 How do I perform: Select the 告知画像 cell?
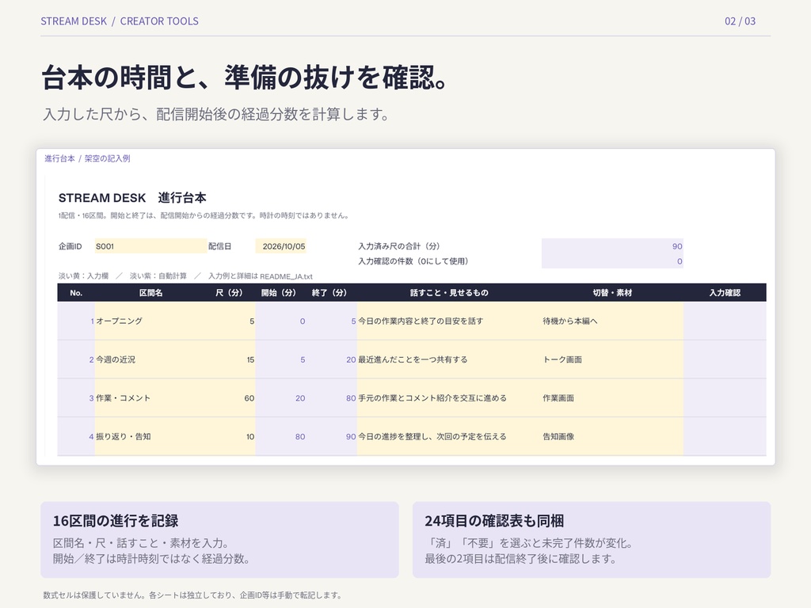pos(612,436)
